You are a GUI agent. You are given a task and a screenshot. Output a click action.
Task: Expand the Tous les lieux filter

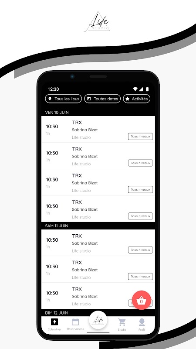click(x=63, y=99)
